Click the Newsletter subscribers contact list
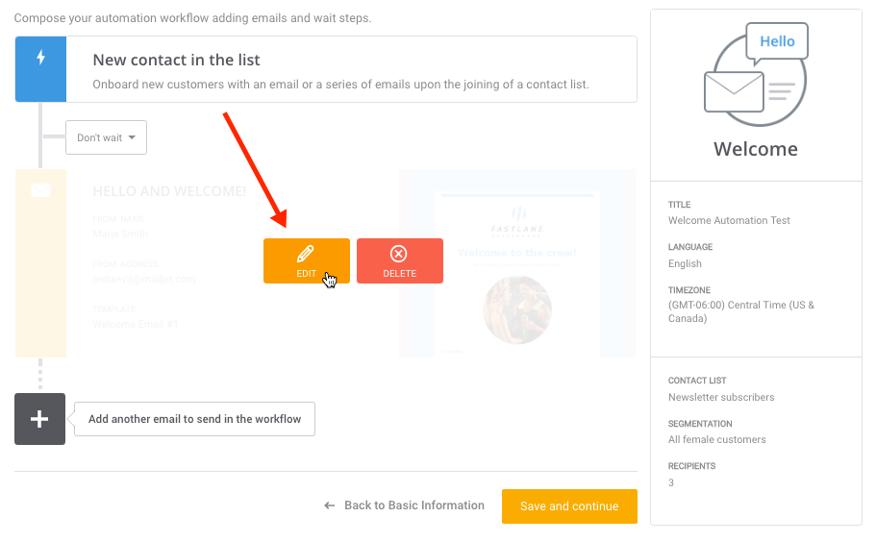The image size is (876, 542). (721, 398)
